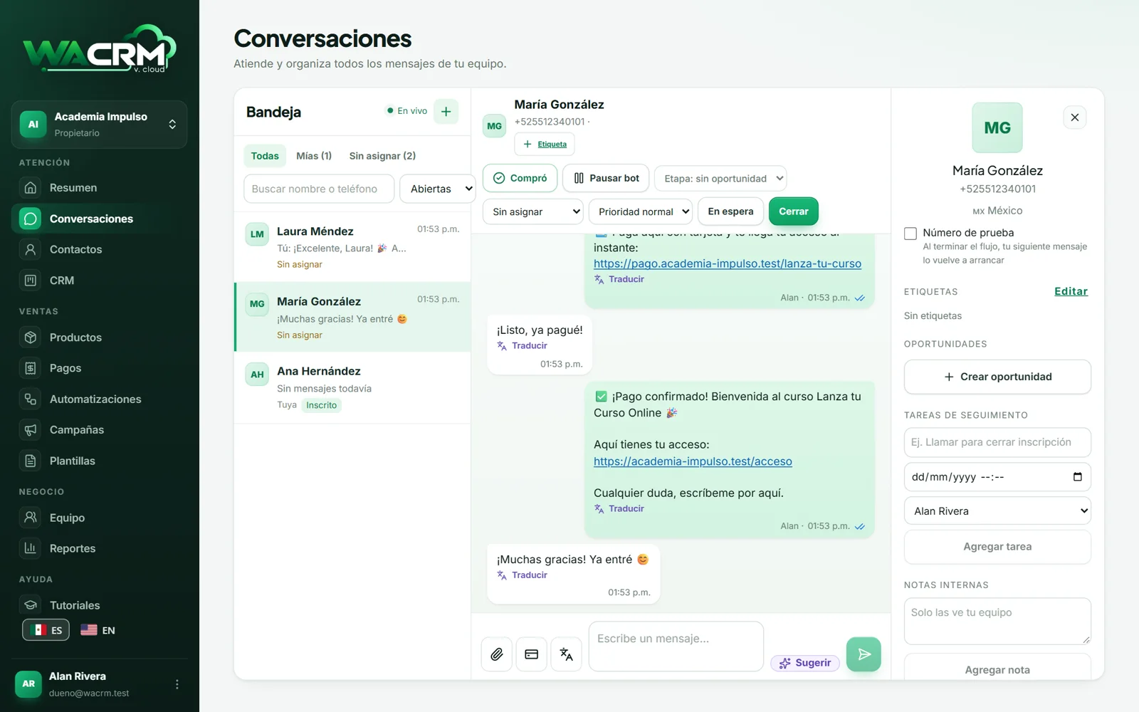Image resolution: width=1139 pixels, height=712 pixels.
Task: Open Plantillas in the sidebar
Action: pos(100,461)
